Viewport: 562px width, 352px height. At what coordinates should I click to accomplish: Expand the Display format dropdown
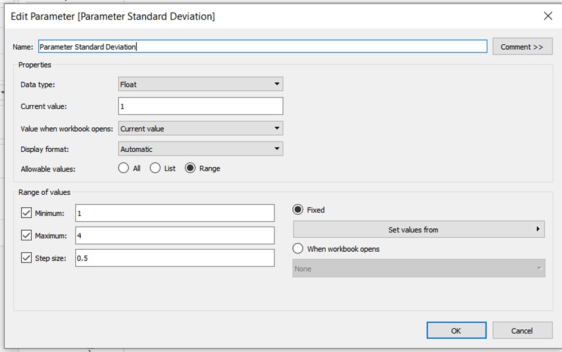click(200, 149)
